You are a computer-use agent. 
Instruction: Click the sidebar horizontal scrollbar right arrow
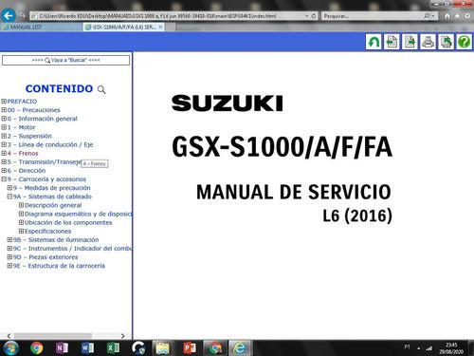122,336
